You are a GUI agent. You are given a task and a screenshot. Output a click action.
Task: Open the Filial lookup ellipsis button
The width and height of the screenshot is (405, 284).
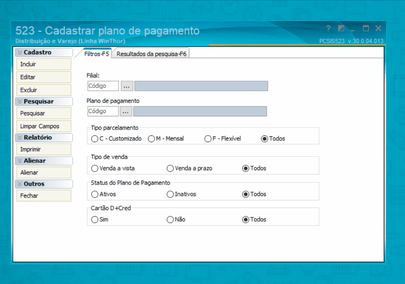(x=127, y=86)
